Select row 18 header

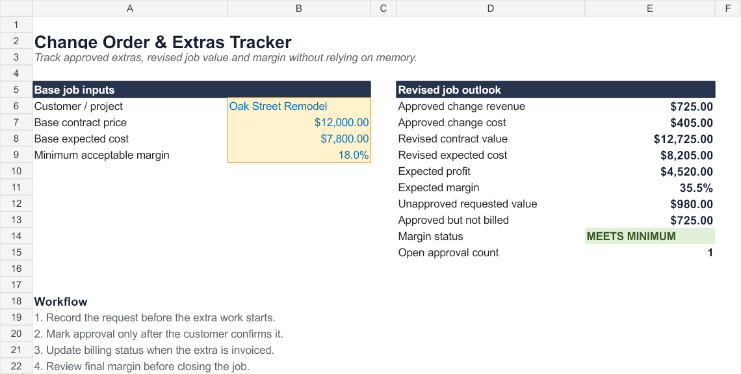(16, 301)
